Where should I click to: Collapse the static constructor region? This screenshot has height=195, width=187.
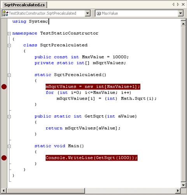pyautogui.click(x=9, y=75)
